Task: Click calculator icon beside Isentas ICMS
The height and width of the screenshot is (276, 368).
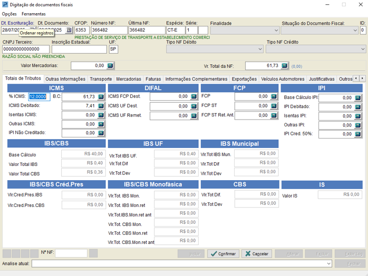Action: (x=100, y=115)
